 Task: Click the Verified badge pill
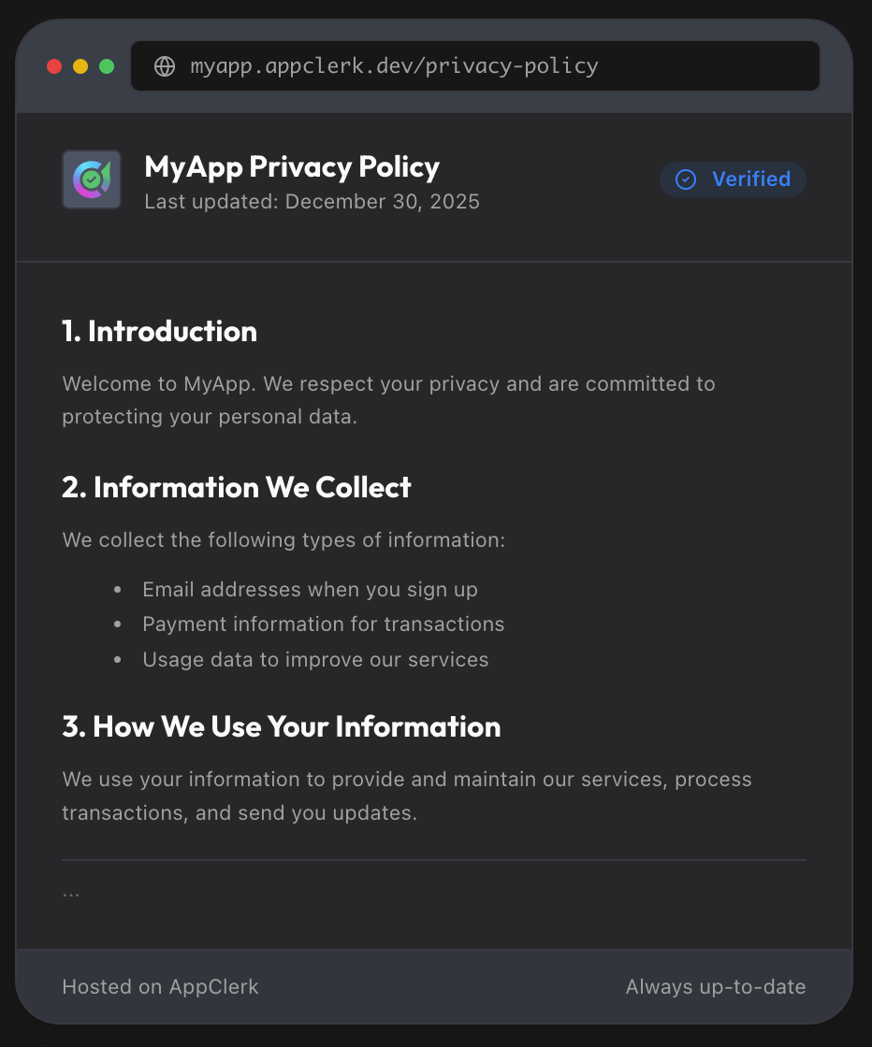click(x=733, y=179)
